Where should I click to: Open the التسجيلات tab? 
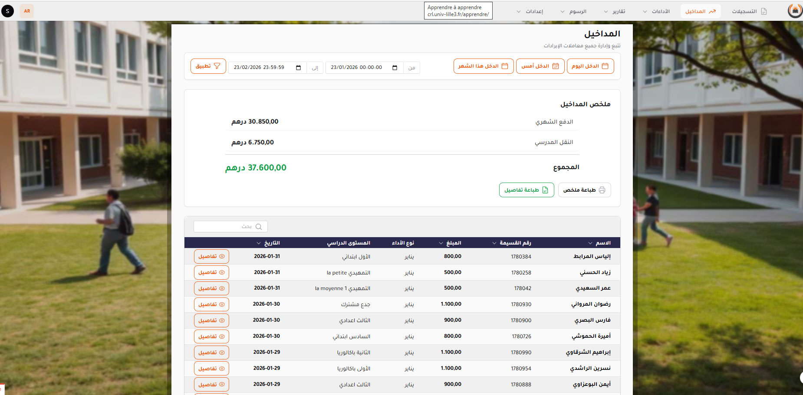(749, 11)
